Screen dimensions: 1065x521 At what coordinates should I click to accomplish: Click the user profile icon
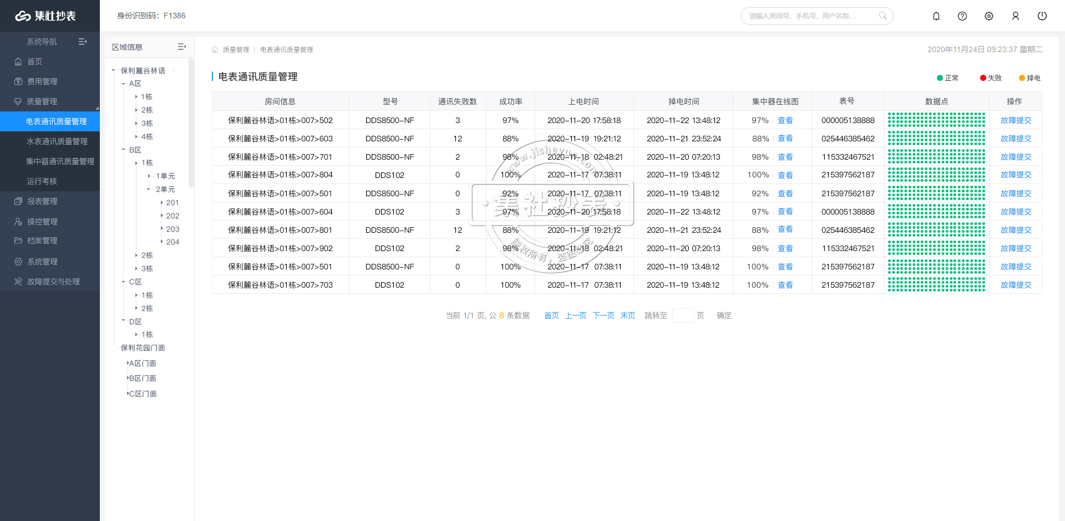tap(1016, 16)
